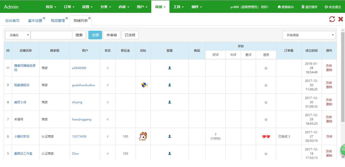The height and width of the screenshot is (167, 345).
Task: Show 全部 stores filter
Action: [95, 35]
